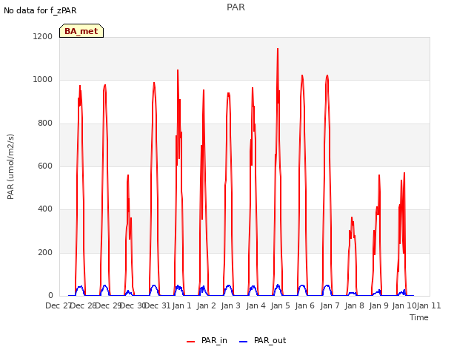The height and width of the screenshot is (355, 474).
Task: Click the 200 y-axis tick label
Action: 45,253
